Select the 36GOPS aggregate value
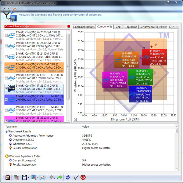Screen dimensions: 183x183 pyautogui.click(x=87, y=136)
